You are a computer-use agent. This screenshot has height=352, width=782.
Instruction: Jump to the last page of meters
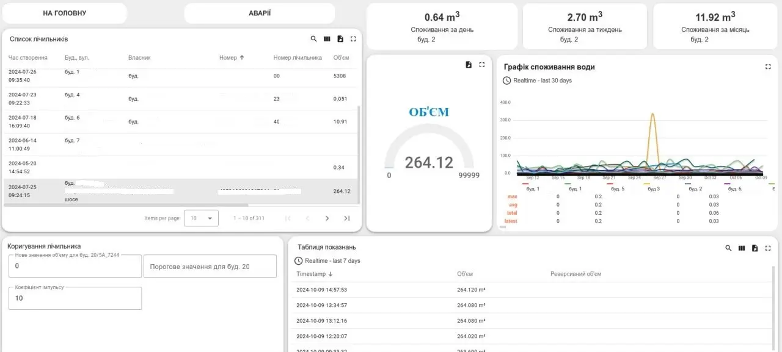pos(346,218)
